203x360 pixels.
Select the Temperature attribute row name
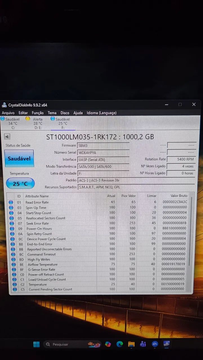38,284
